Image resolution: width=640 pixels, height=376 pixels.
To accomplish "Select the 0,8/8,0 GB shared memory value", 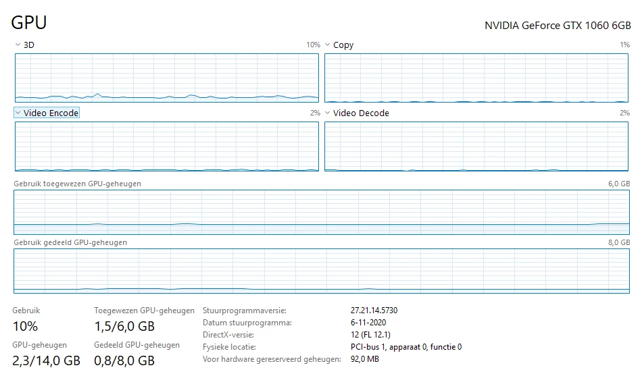I will [x=124, y=360].
